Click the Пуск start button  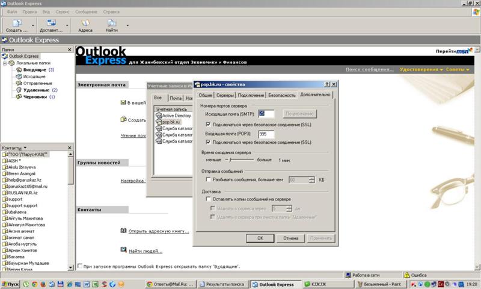10,284
